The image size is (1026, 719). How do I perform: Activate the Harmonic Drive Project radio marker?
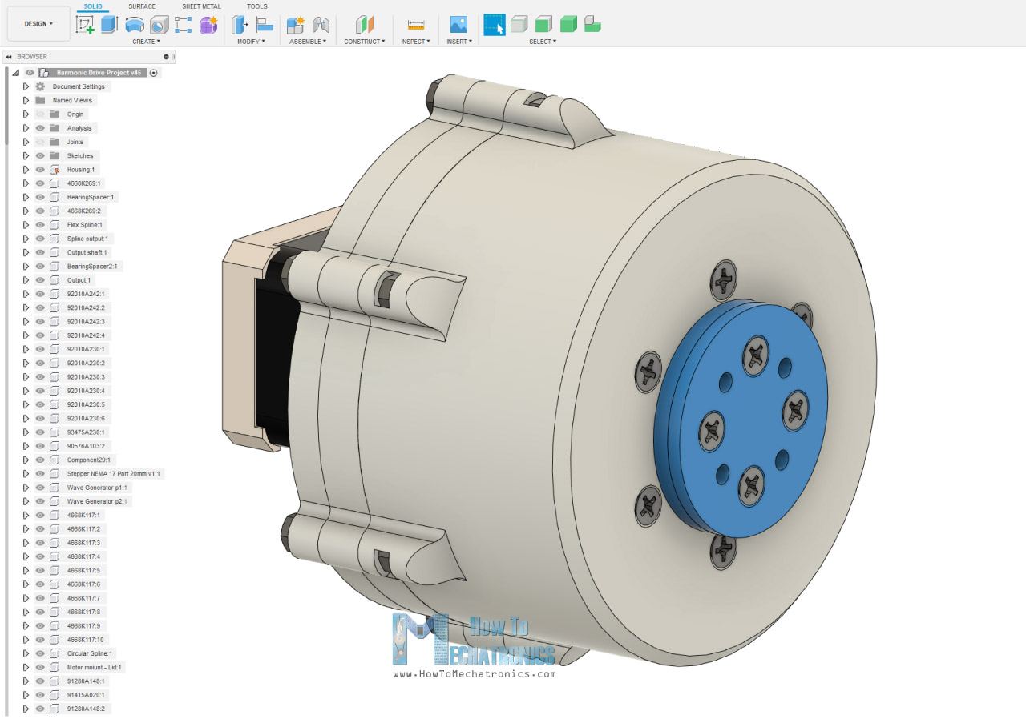click(152, 73)
